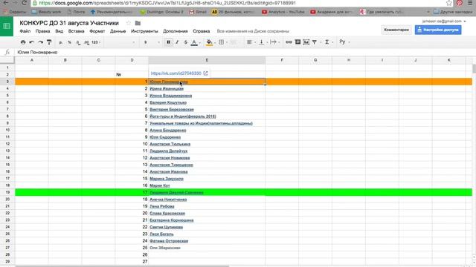Click the open-link icon in popup
476x267 pixels.
click(205, 73)
